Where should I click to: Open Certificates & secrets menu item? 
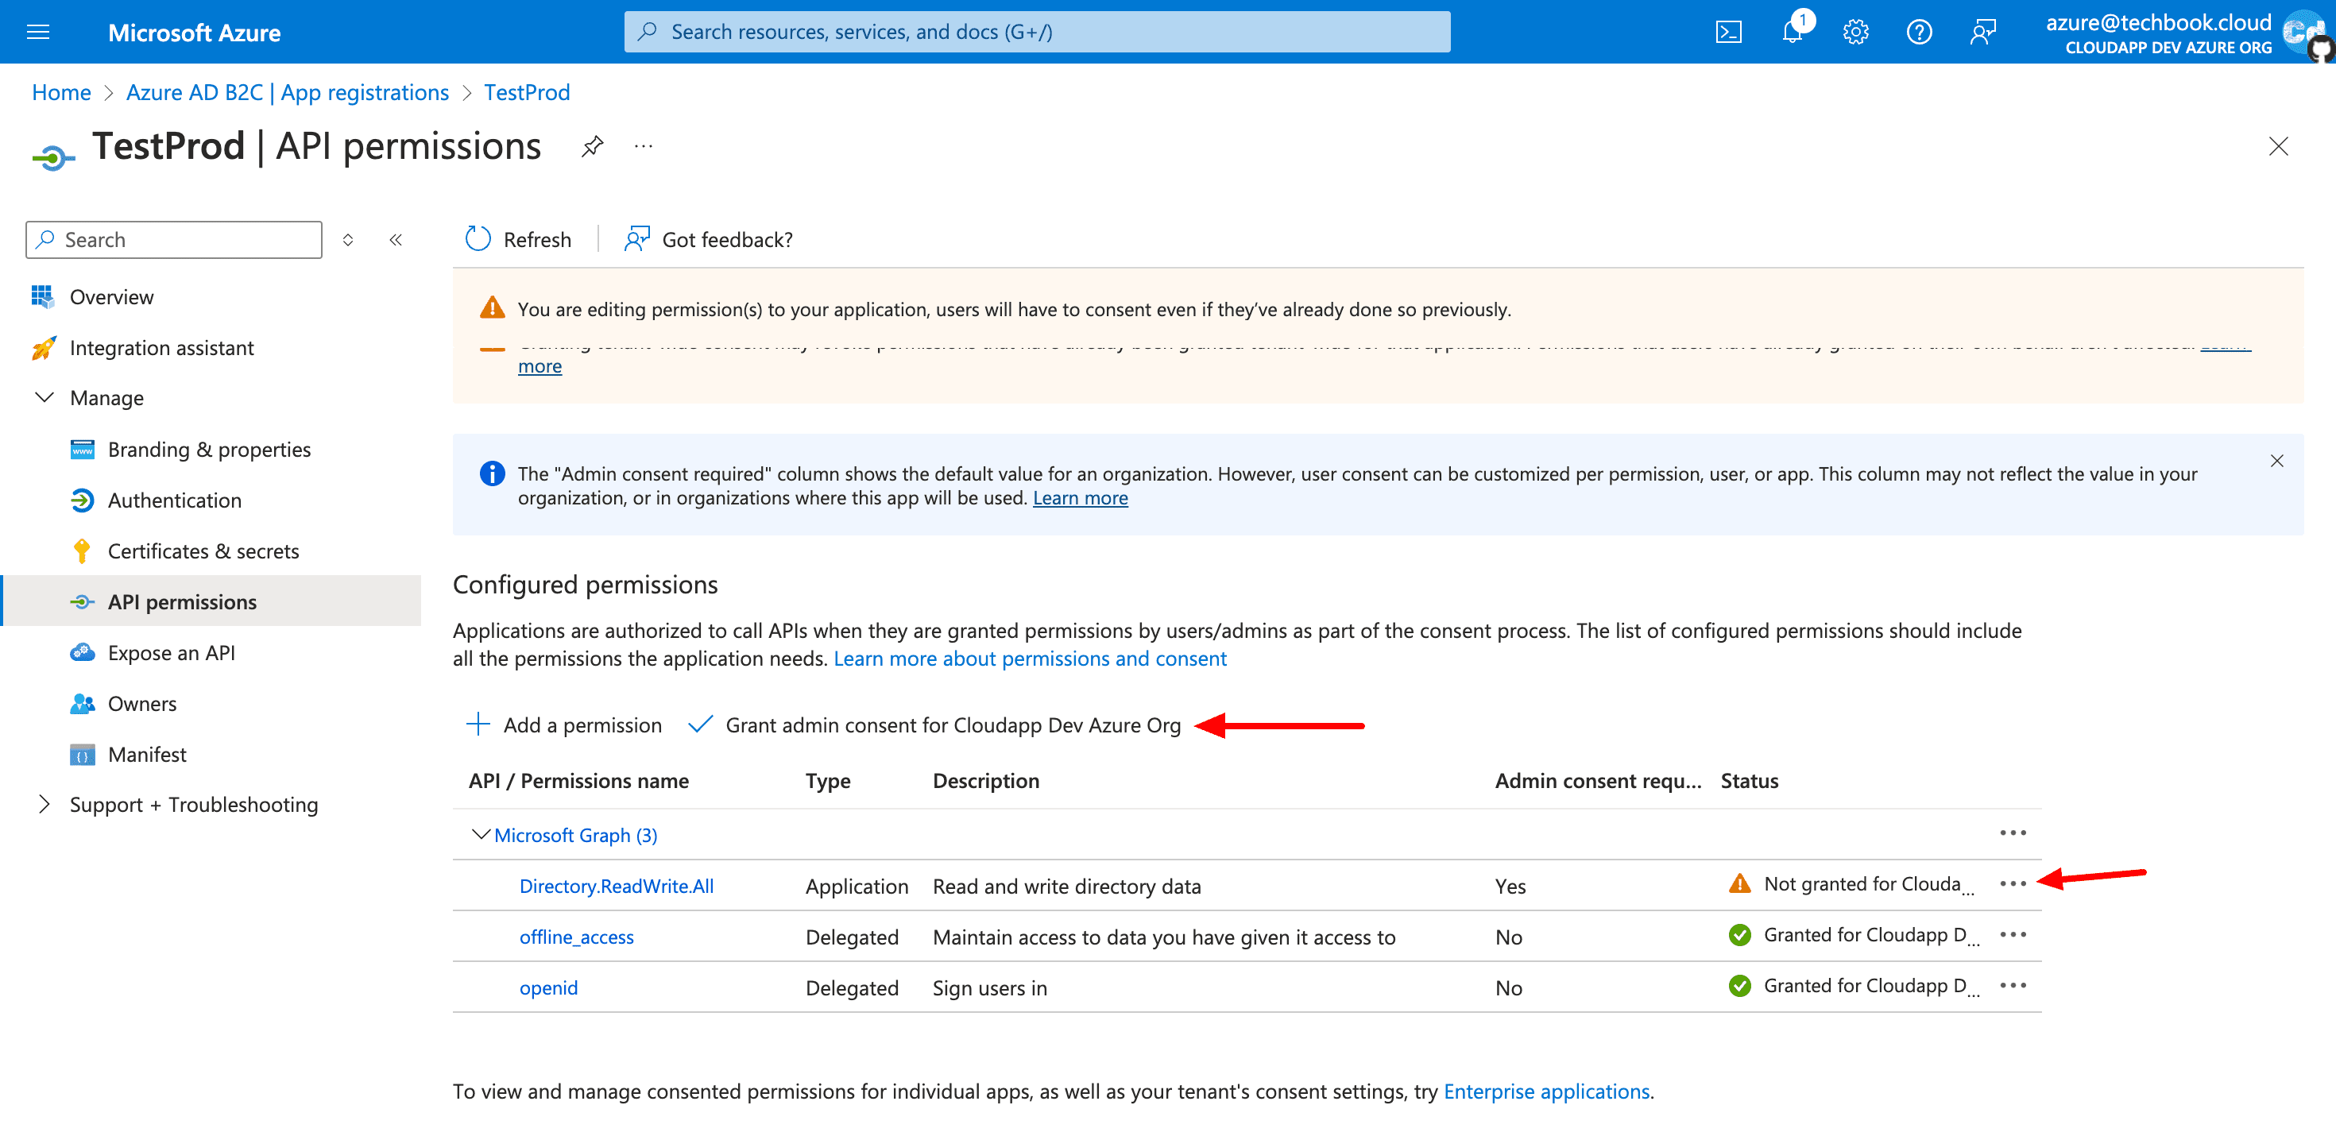click(x=203, y=551)
